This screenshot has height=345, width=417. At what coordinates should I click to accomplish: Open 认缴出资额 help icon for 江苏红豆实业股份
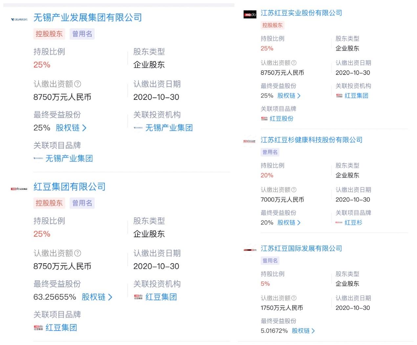pos(294,63)
